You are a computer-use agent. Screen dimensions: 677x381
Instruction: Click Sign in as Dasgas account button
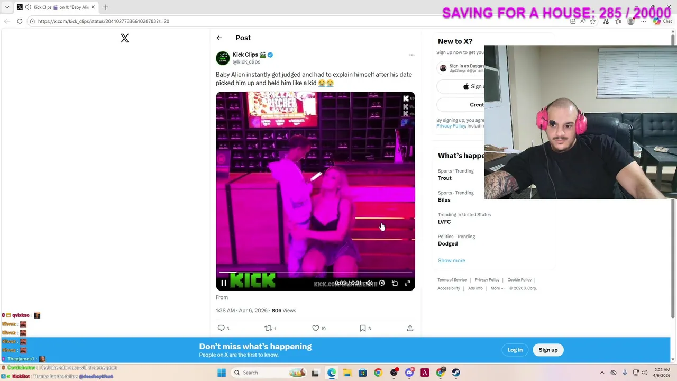(461, 68)
